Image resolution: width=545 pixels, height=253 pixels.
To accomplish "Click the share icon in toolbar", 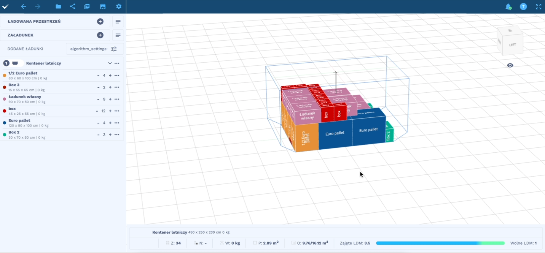I will [73, 6].
